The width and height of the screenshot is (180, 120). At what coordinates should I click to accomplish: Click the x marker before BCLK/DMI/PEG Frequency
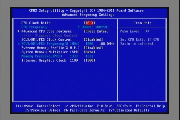pyautogui.click(x=18, y=44)
